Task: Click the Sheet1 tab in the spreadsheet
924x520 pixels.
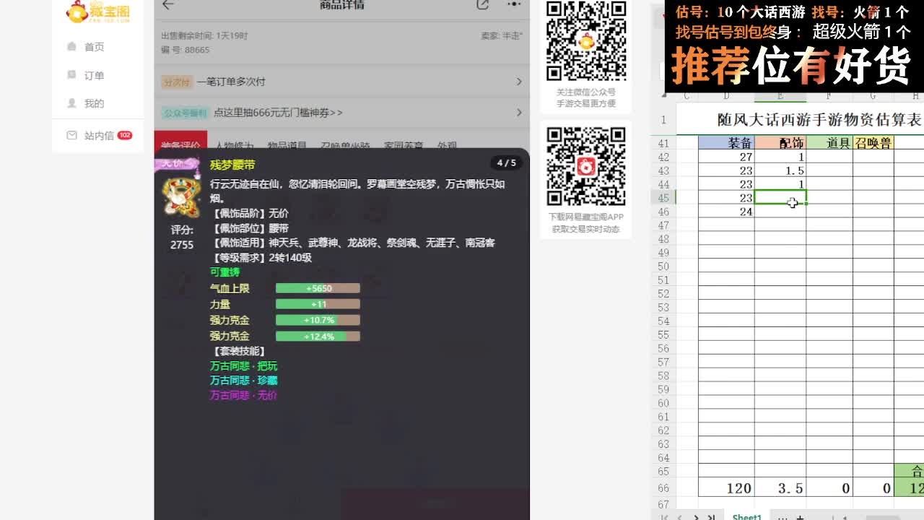Action: (x=746, y=517)
